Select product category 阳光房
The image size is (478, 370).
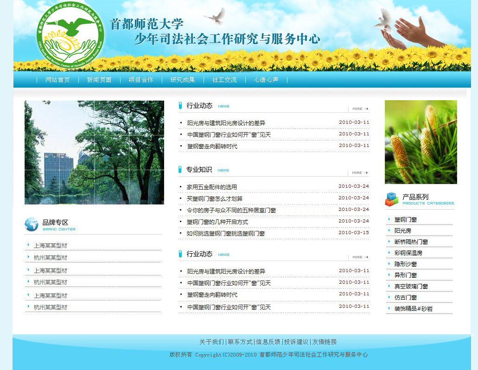point(403,231)
